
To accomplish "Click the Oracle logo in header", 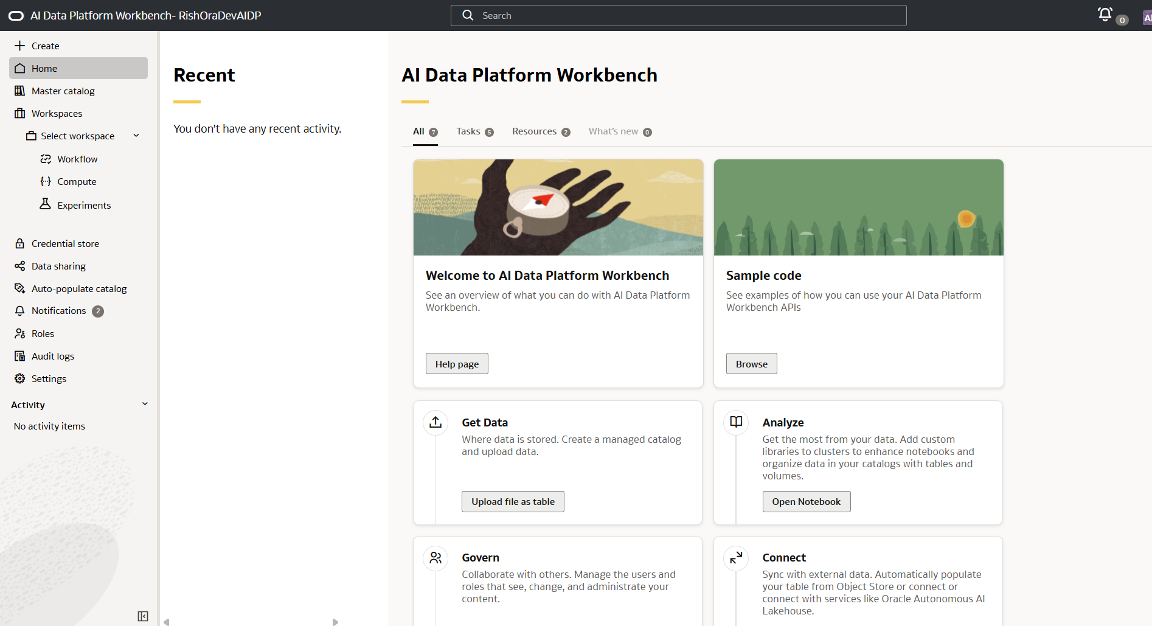I will click(16, 16).
